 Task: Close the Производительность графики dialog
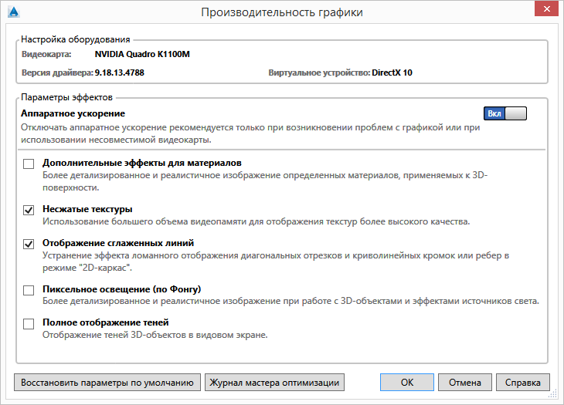coord(546,9)
